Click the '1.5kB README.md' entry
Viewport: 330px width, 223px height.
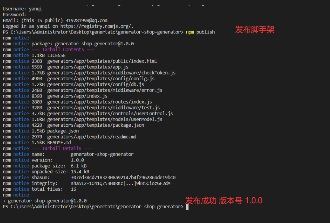tap(51, 143)
